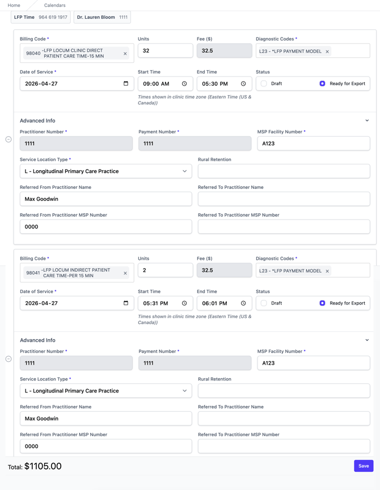Click clock icon in 09:00 AM Start Time

184,84
